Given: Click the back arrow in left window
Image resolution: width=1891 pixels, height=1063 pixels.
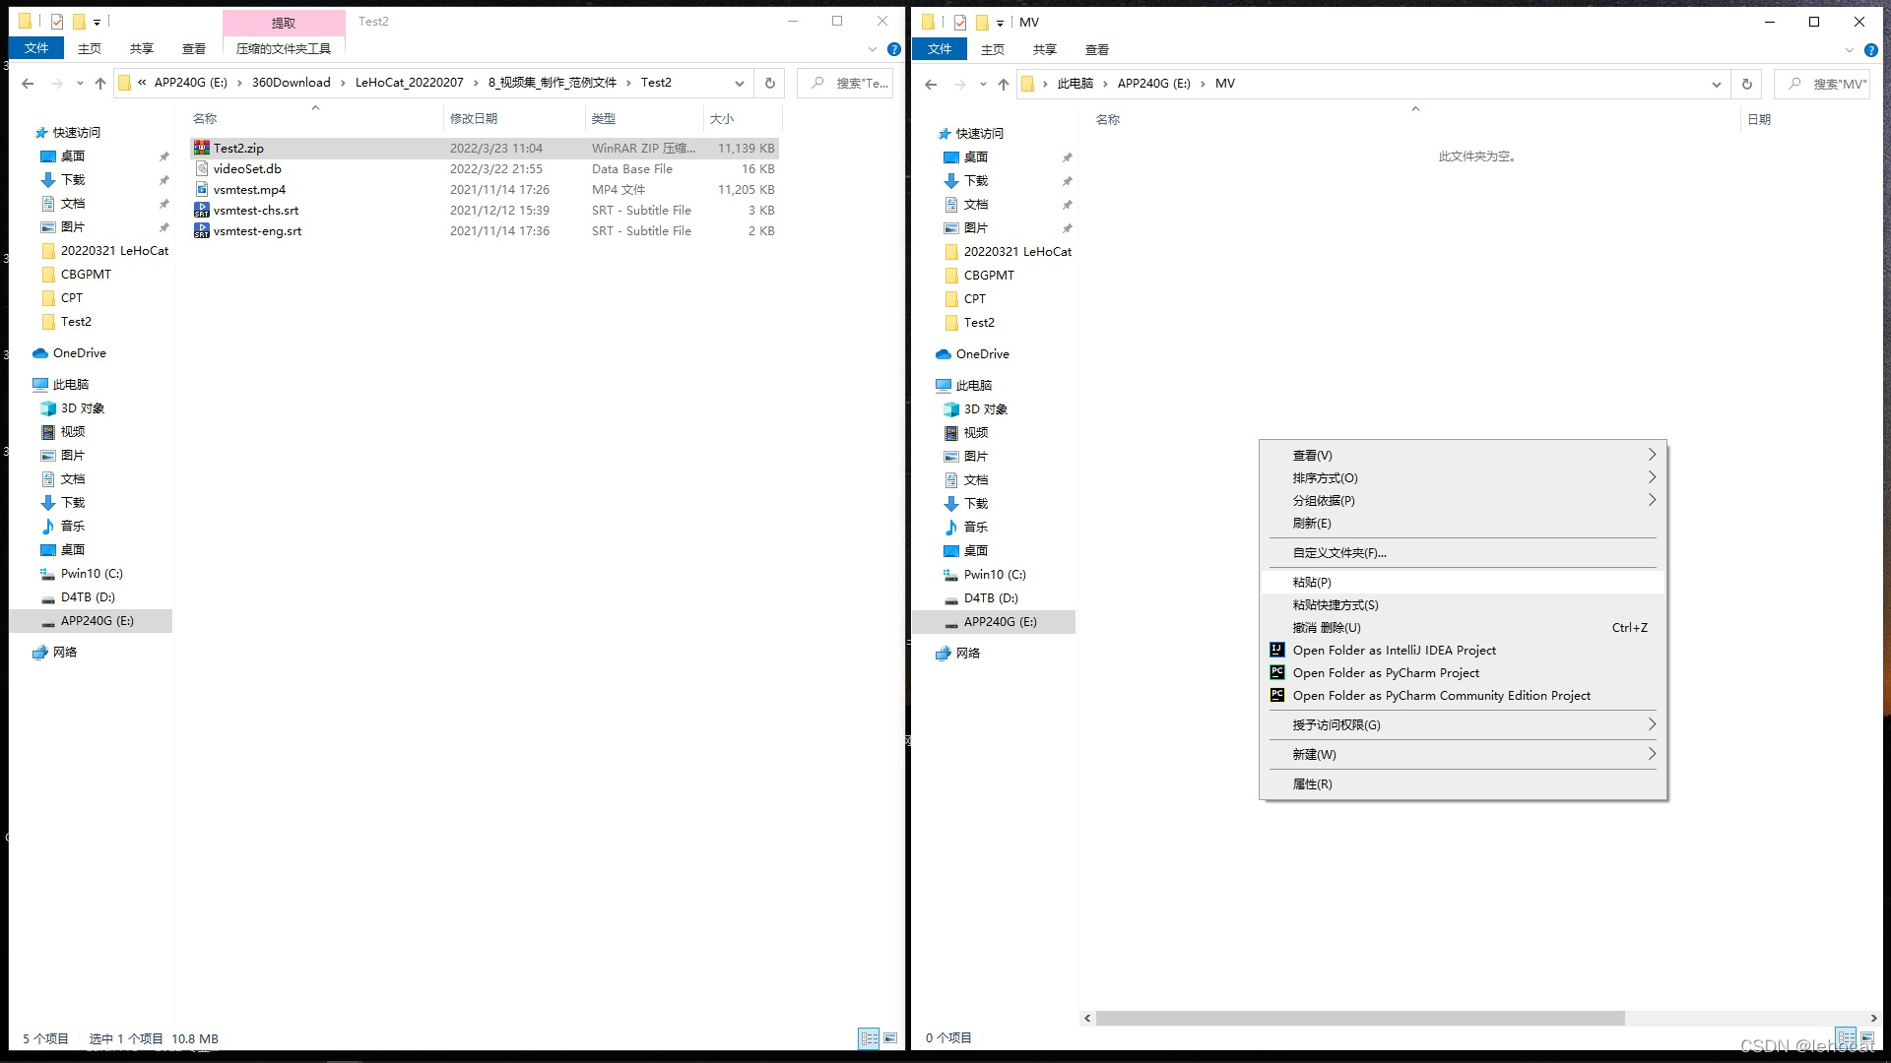Looking at the screenshot, I should coord(28,84).
